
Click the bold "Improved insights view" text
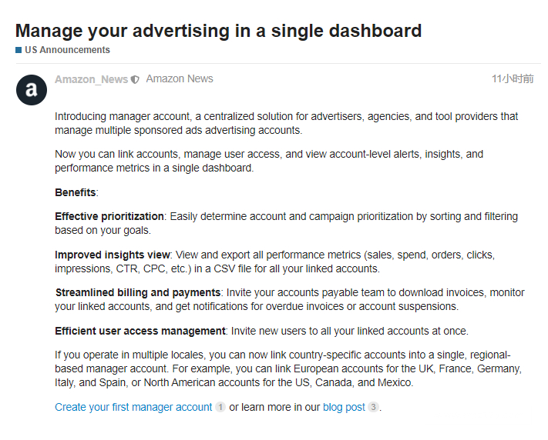[113, 255]
